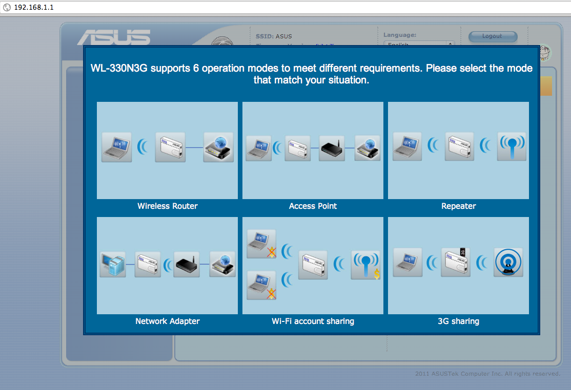Click the 3G base station icon in 3G sharing

pos(508,263)
